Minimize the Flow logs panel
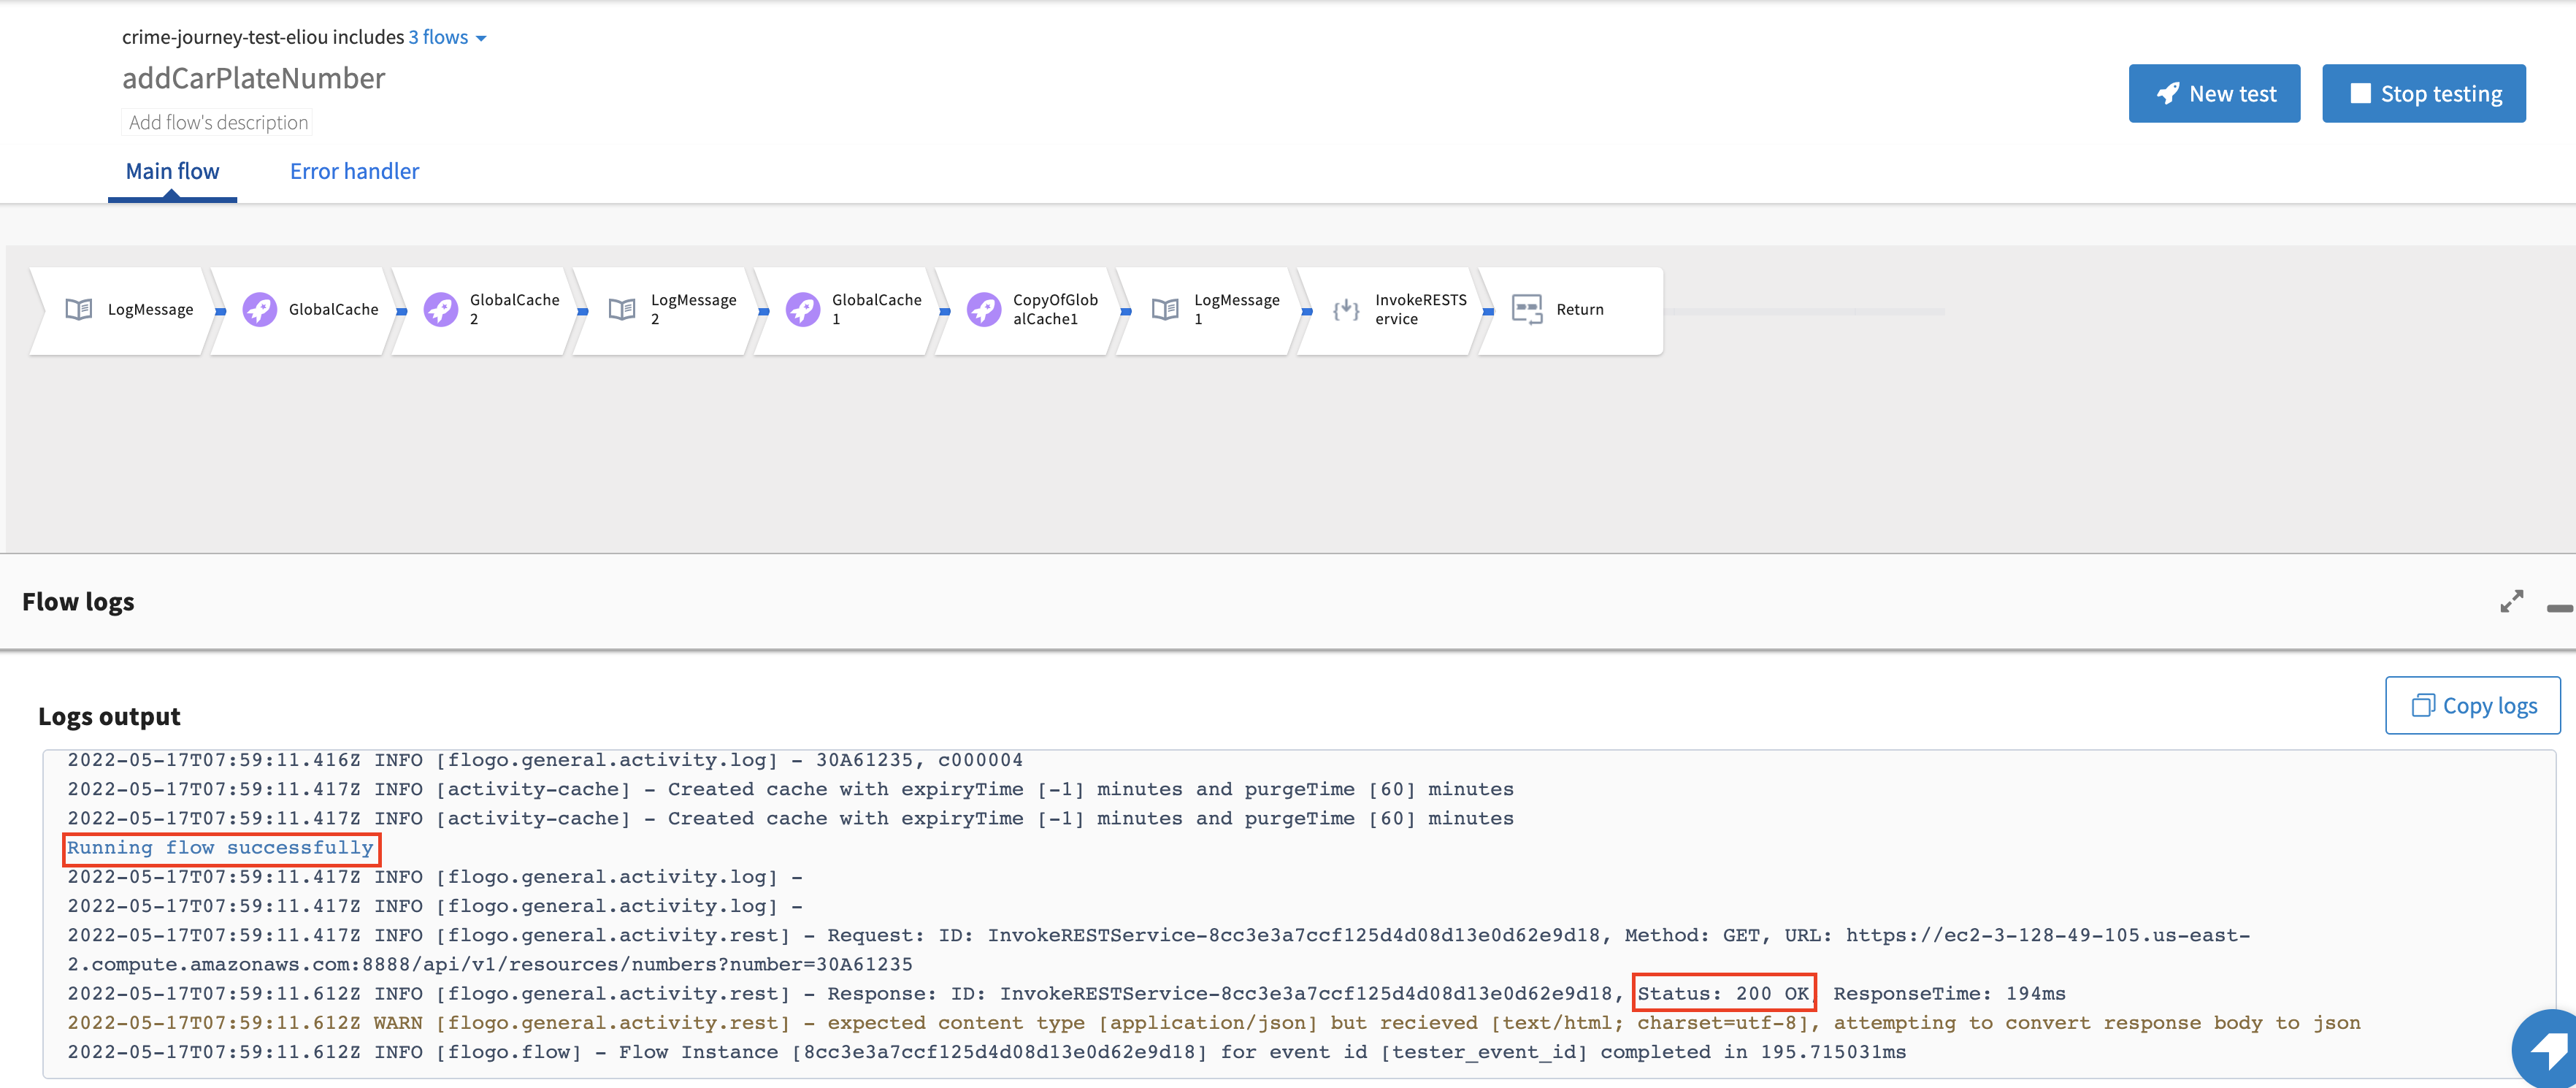The image size is (2576, 1088). (x=2560, y=608)
